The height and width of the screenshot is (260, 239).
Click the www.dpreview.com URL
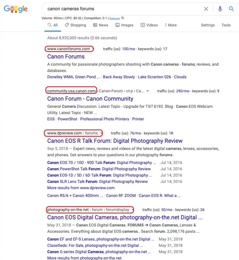click(64, 133)
